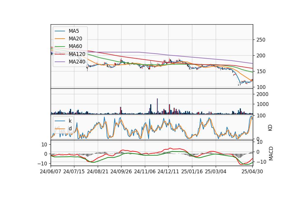Click the 25/03/04 date axis label
This screenshot has height=202, width=281.
tap(216, 172)
